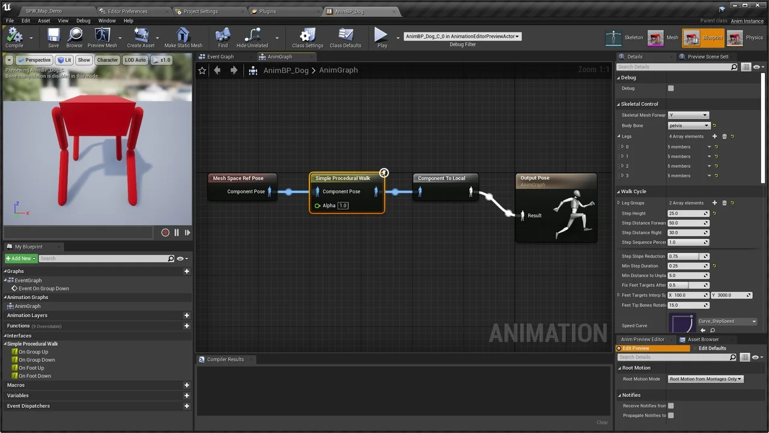Screen dimensions: 769x433
Task: Expand the Leg Groups array
Action: coord(619,203)
